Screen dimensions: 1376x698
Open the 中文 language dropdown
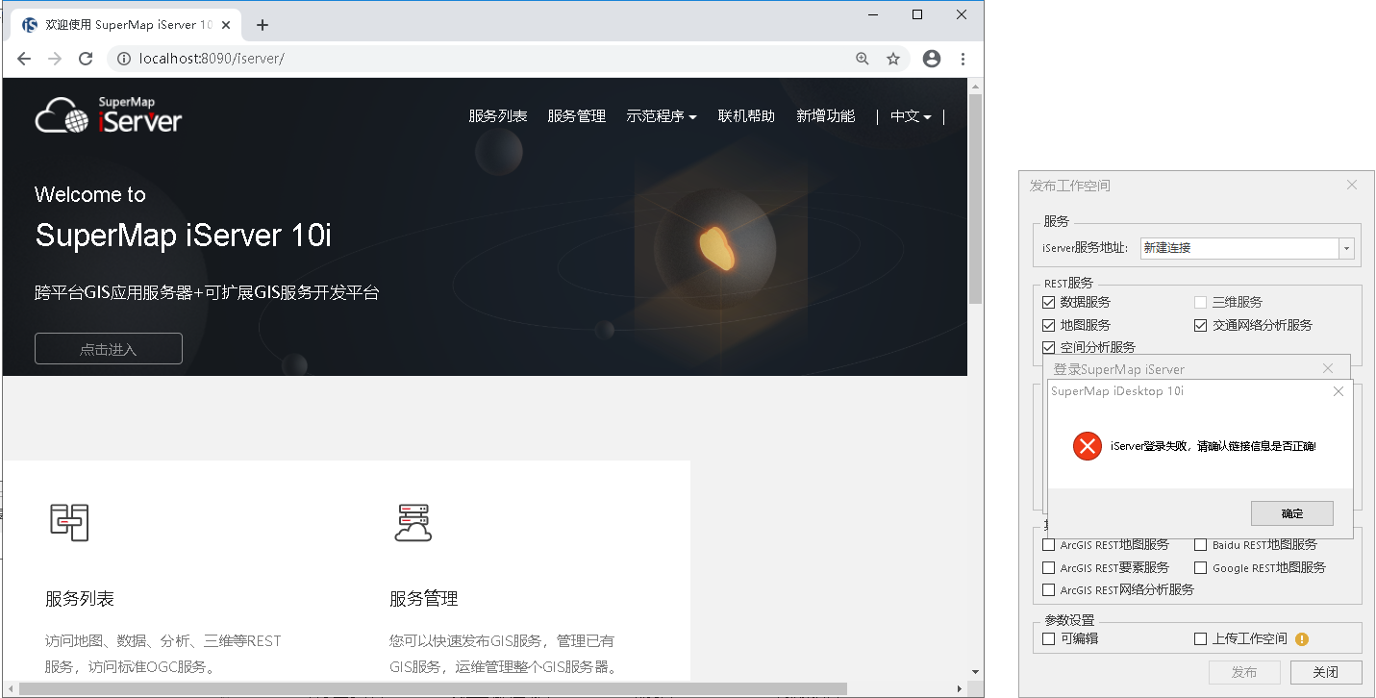click(911, 116)
